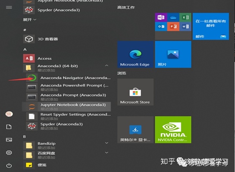Open Pictures from sidebar icon
The height and width of the screenshot is (172, 235).
point(9,140)
